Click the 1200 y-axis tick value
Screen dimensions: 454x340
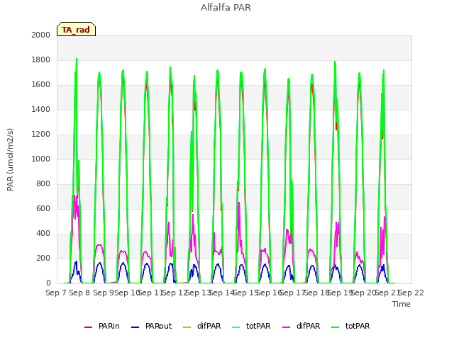click(x=41, y=134)
